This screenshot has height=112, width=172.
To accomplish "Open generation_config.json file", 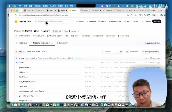I will coord(28,96).
